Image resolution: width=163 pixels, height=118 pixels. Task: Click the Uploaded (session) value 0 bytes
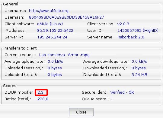coord(55,68)
